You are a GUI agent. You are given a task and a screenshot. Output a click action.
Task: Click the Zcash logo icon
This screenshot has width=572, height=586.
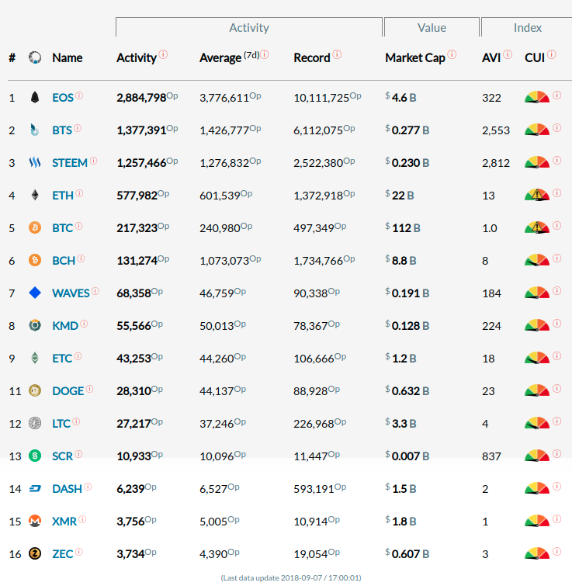click(x=34, y=554)
